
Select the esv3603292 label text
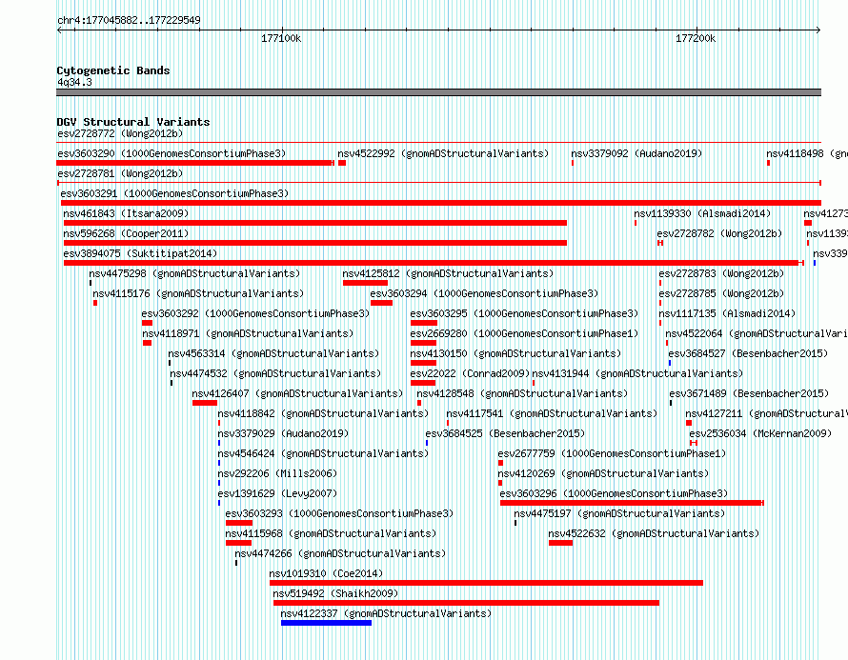pos(255,313)
